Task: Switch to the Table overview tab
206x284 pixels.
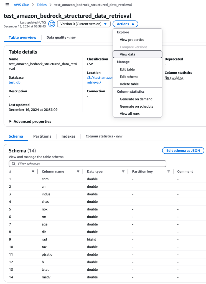Action: 23,37
